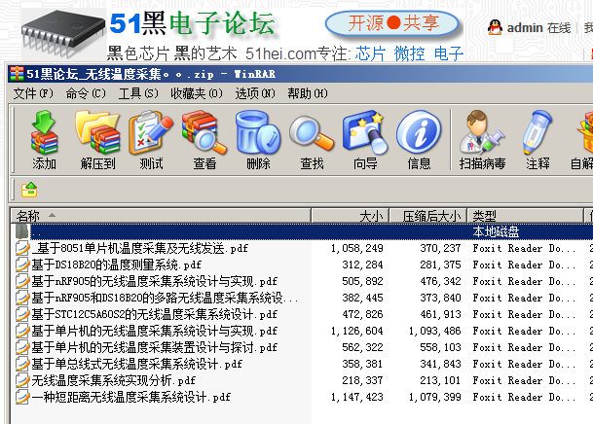
Task: Open the 选项(N) menu
Action: point(255,93)
